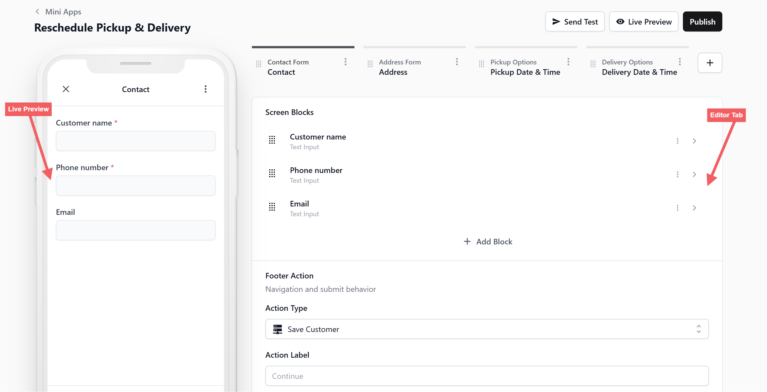Toggle the Live Preview eye button
The height and width of the screenshot is (392, 767).
coord(644,22)
